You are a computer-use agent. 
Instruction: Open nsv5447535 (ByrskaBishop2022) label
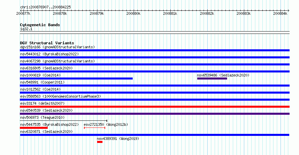(49, 124)
